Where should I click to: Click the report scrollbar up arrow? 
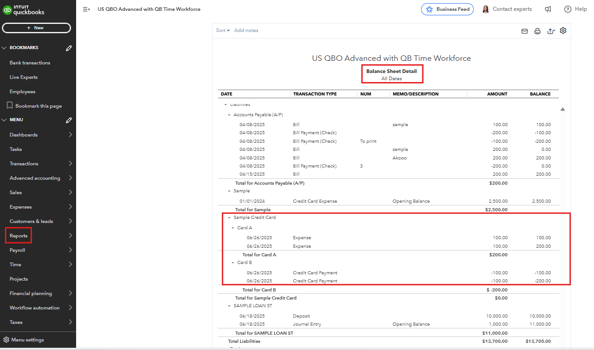point(562,109)
